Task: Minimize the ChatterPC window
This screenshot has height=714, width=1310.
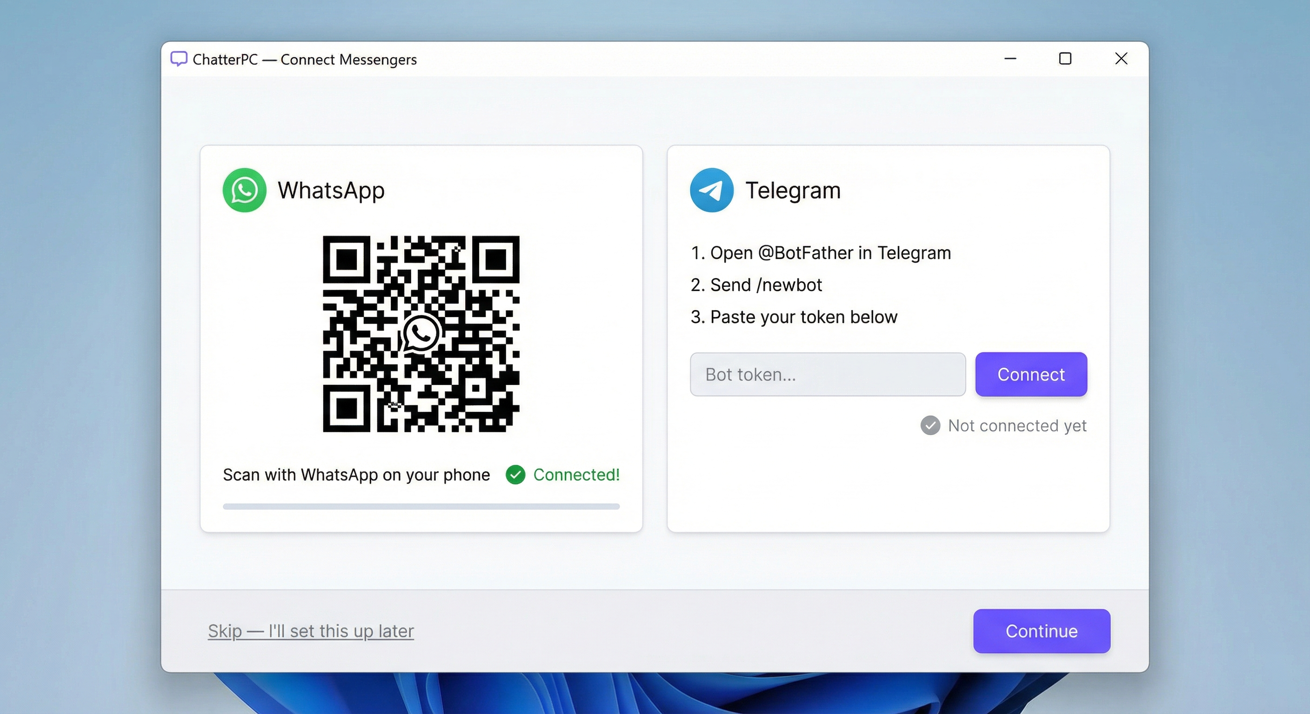Action: click(1010, 59)
